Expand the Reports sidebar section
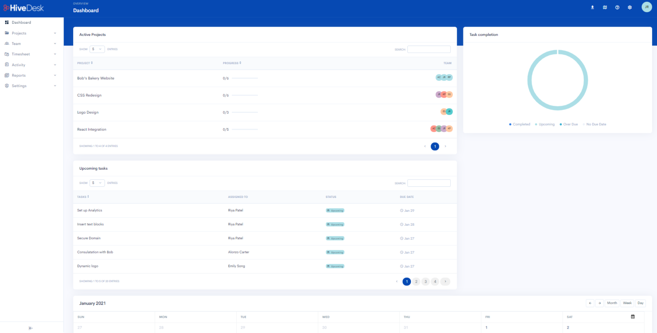Viewport: 657px width, 333px height. 55,75
